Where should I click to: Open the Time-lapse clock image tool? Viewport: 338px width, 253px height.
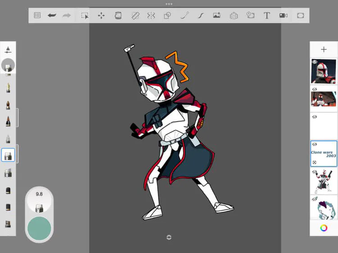pos(250,15)
